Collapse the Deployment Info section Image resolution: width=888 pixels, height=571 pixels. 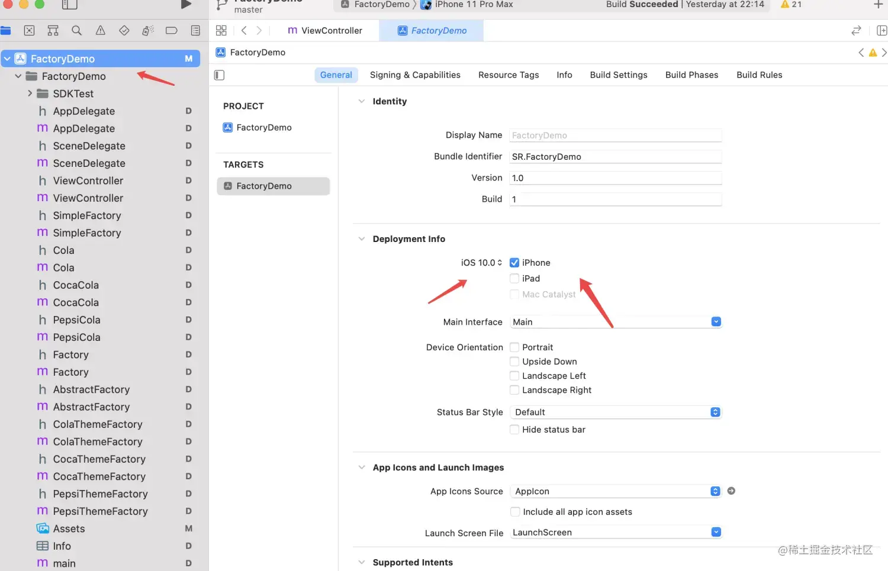(362, 239)
